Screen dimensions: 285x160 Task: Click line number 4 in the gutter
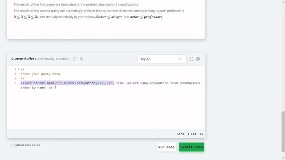16,83
